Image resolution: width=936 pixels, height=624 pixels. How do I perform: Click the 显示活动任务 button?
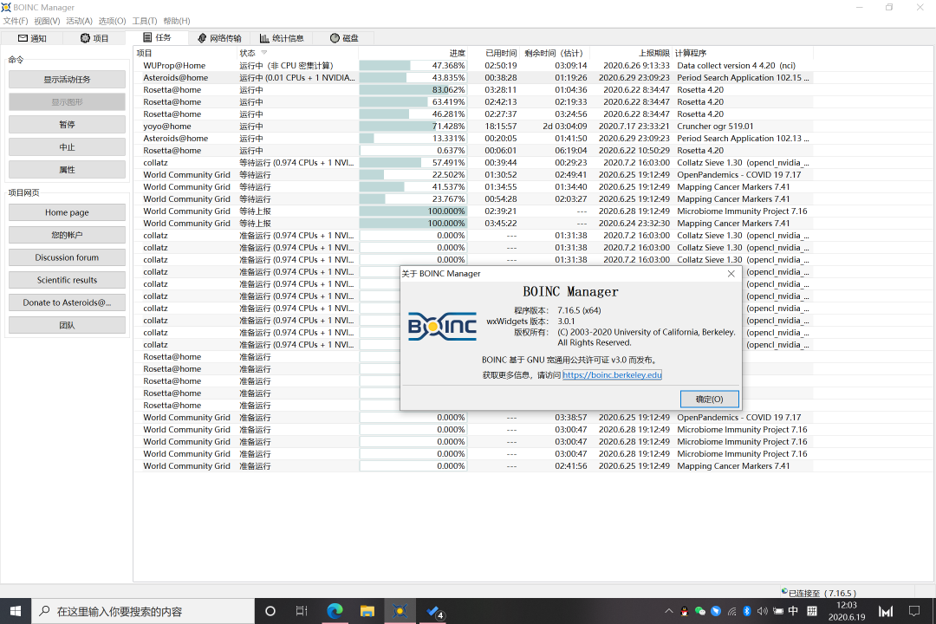click(67, 80)
